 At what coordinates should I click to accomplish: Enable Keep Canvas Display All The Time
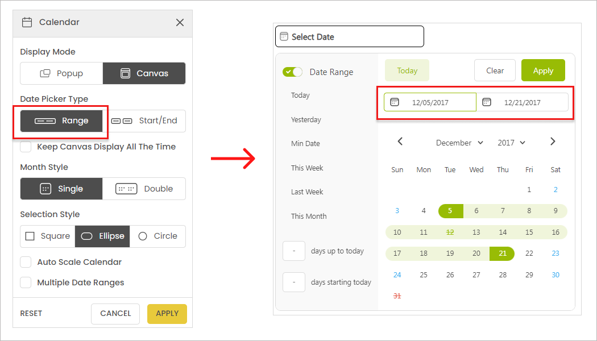click(x=26, y=147)
